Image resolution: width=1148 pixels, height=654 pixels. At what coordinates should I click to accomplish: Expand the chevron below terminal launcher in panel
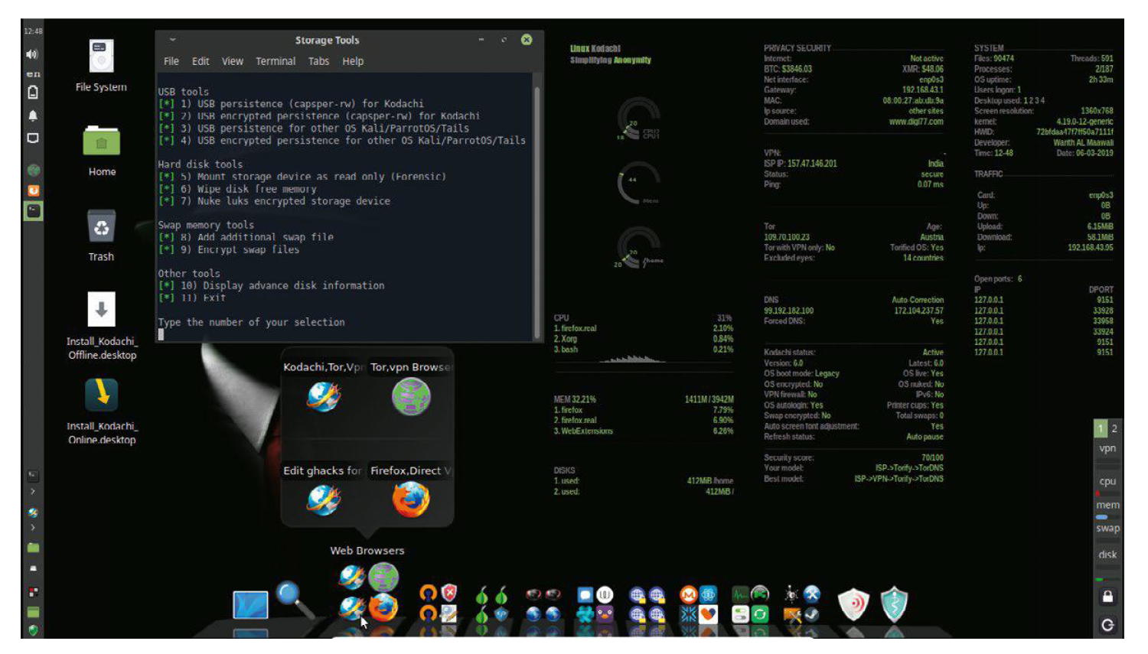pyautogui.click(x=33, y=491)
